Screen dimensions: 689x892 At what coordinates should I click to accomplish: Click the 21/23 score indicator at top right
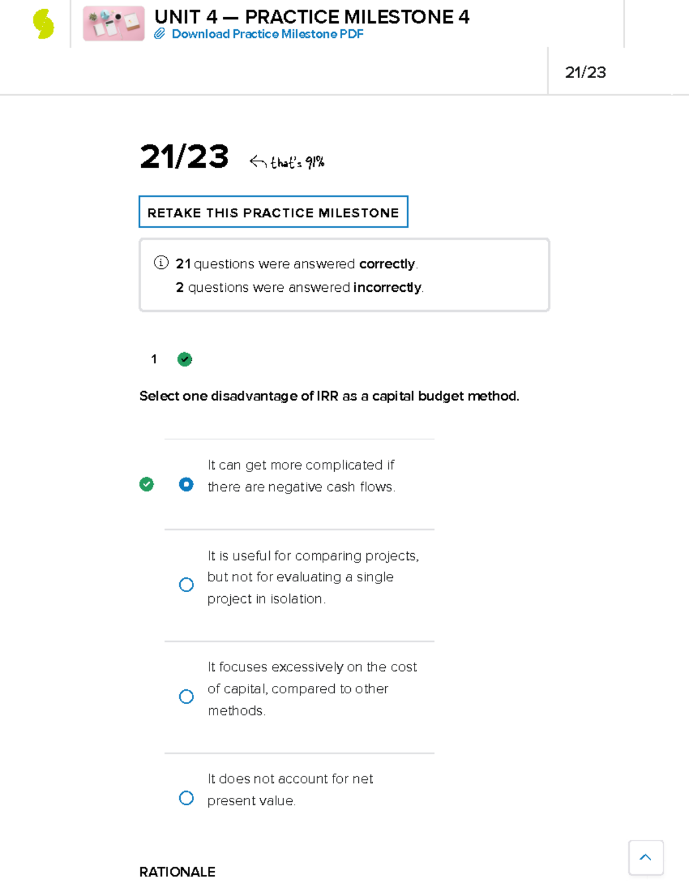tap(587, 72)
